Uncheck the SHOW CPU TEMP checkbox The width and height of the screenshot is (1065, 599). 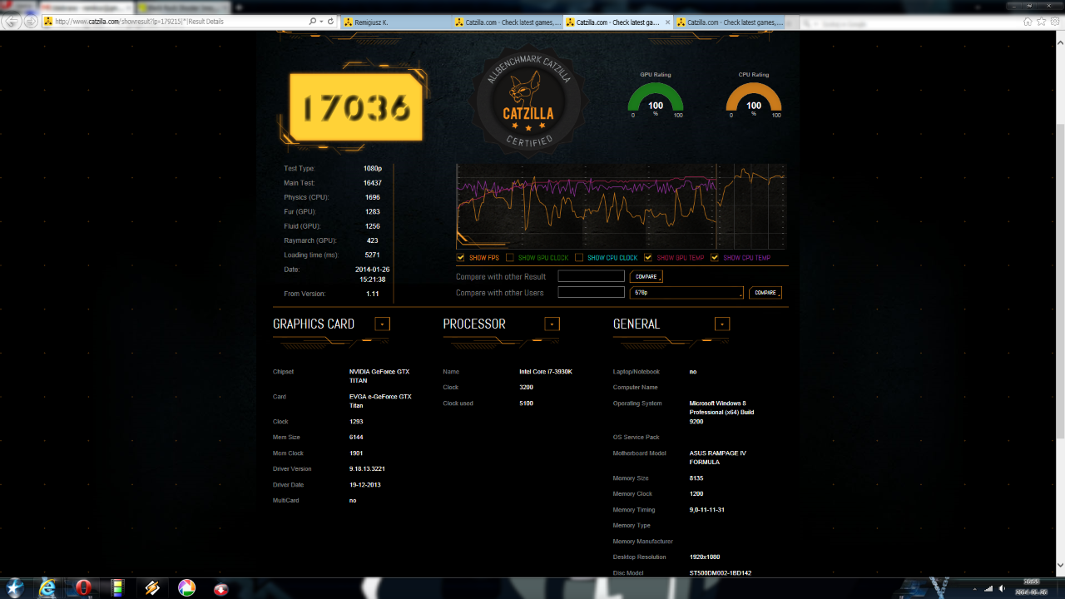[x=715, y=258]
